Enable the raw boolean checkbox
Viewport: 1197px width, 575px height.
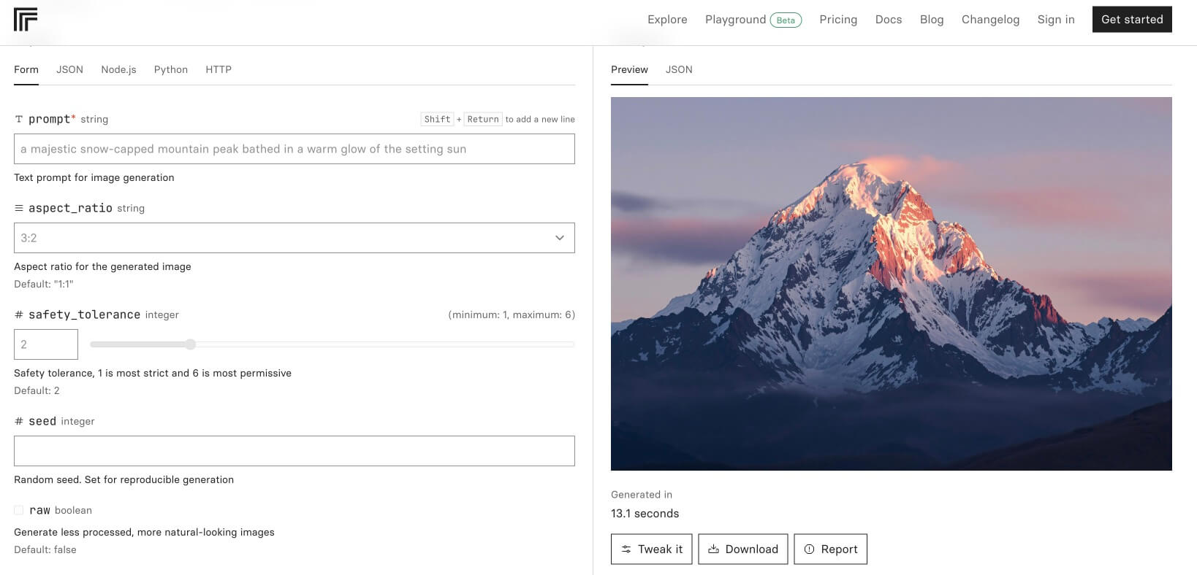click(19, 510)
